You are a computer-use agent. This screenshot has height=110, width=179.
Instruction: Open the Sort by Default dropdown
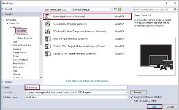tap(97, 10)
